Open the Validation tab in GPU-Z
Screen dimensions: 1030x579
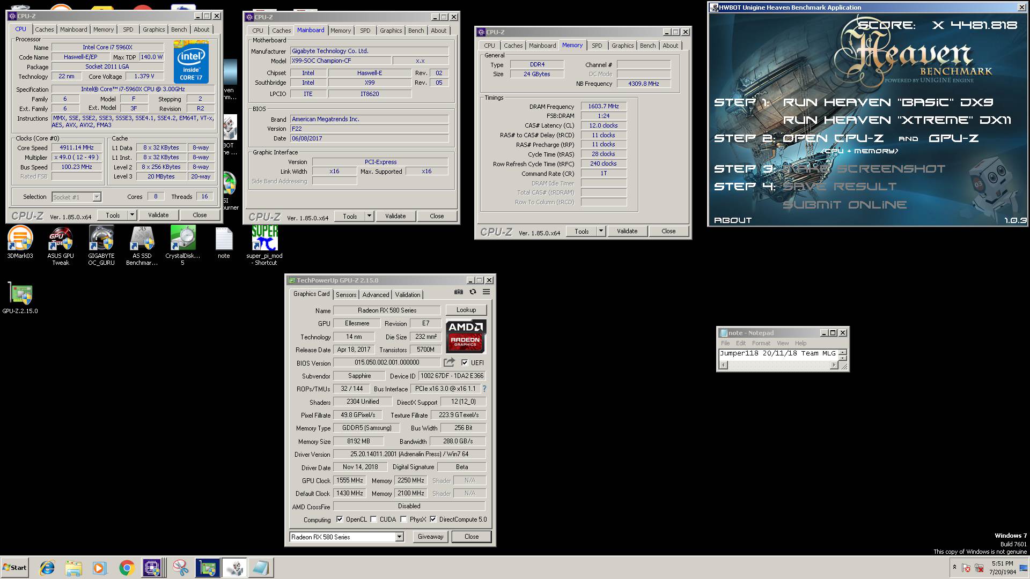[x=408, y=295]
